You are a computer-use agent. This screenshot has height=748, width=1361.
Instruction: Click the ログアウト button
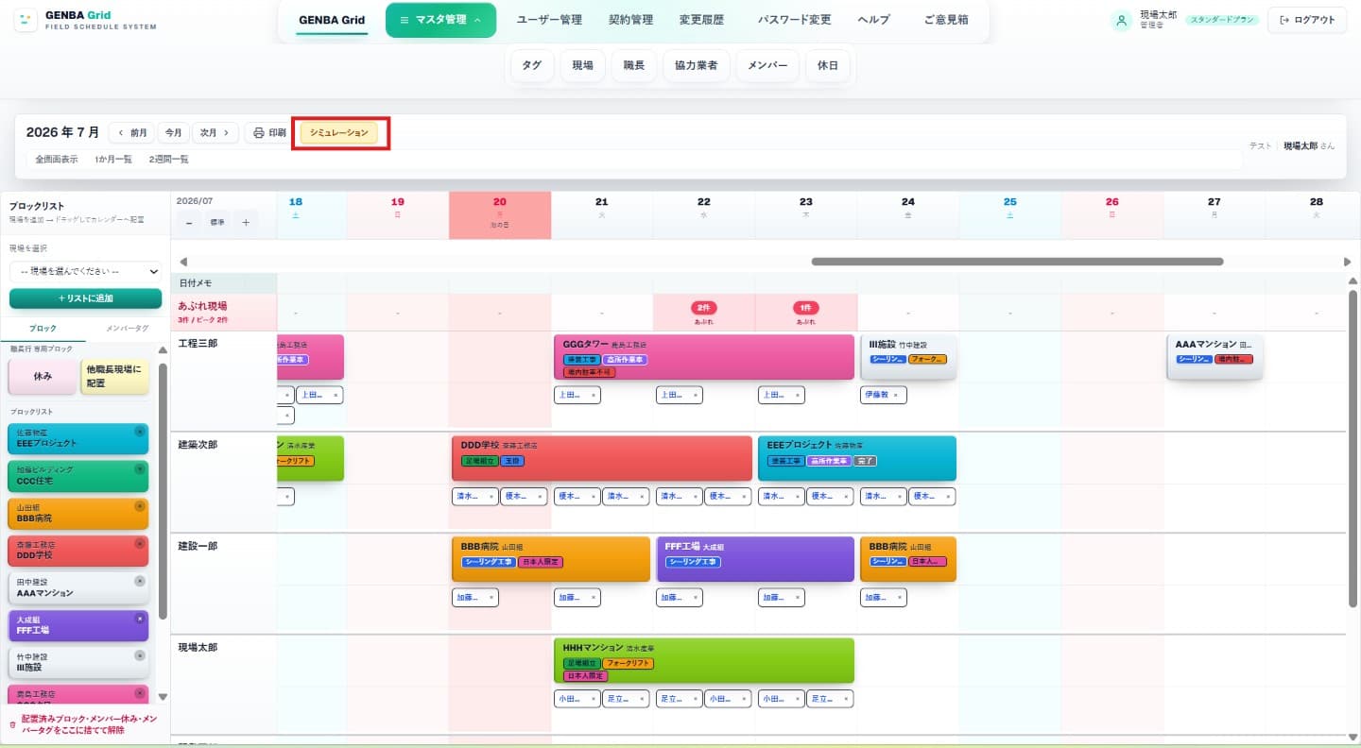pyautogui.click(x=1307, y=20)
